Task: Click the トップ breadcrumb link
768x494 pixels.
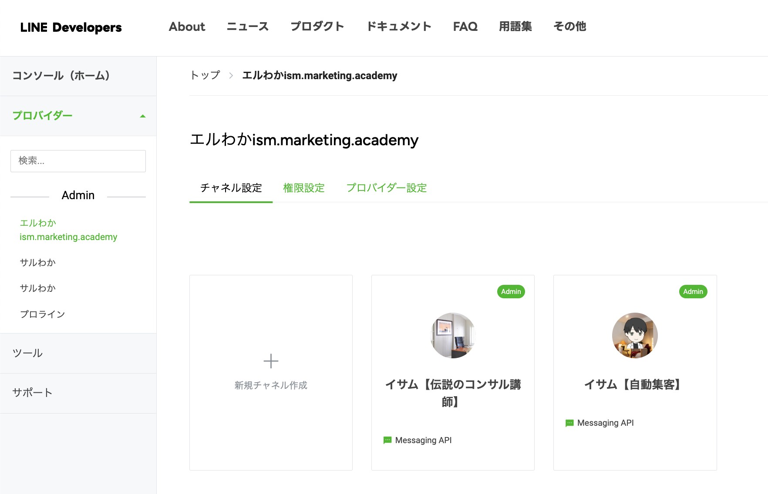Action: [x=205, y=75]
